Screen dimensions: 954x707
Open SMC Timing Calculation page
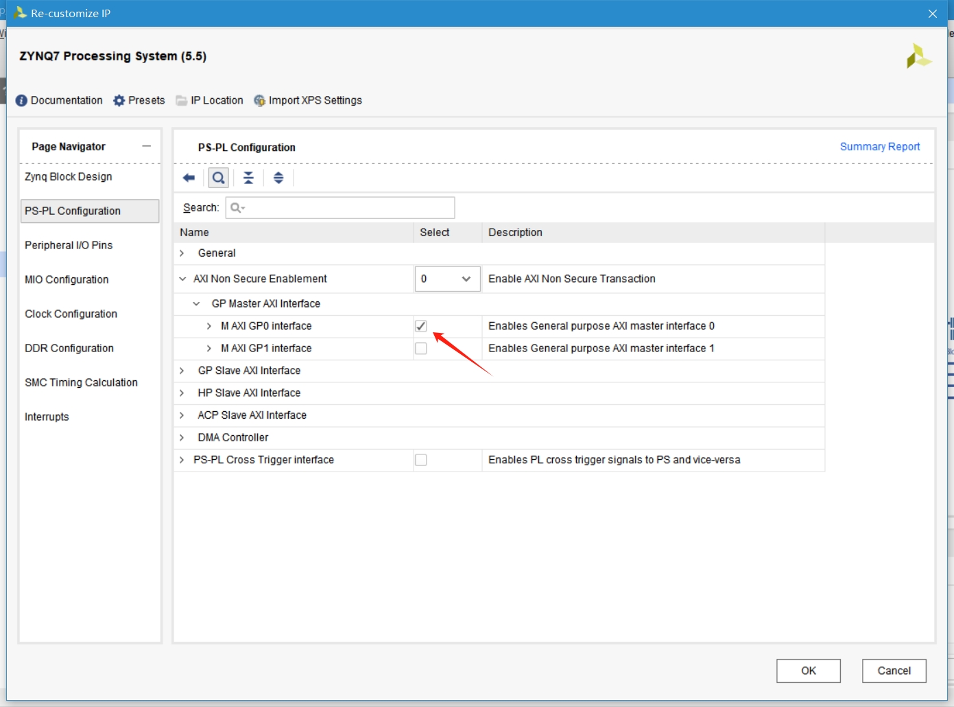[81, 382]
